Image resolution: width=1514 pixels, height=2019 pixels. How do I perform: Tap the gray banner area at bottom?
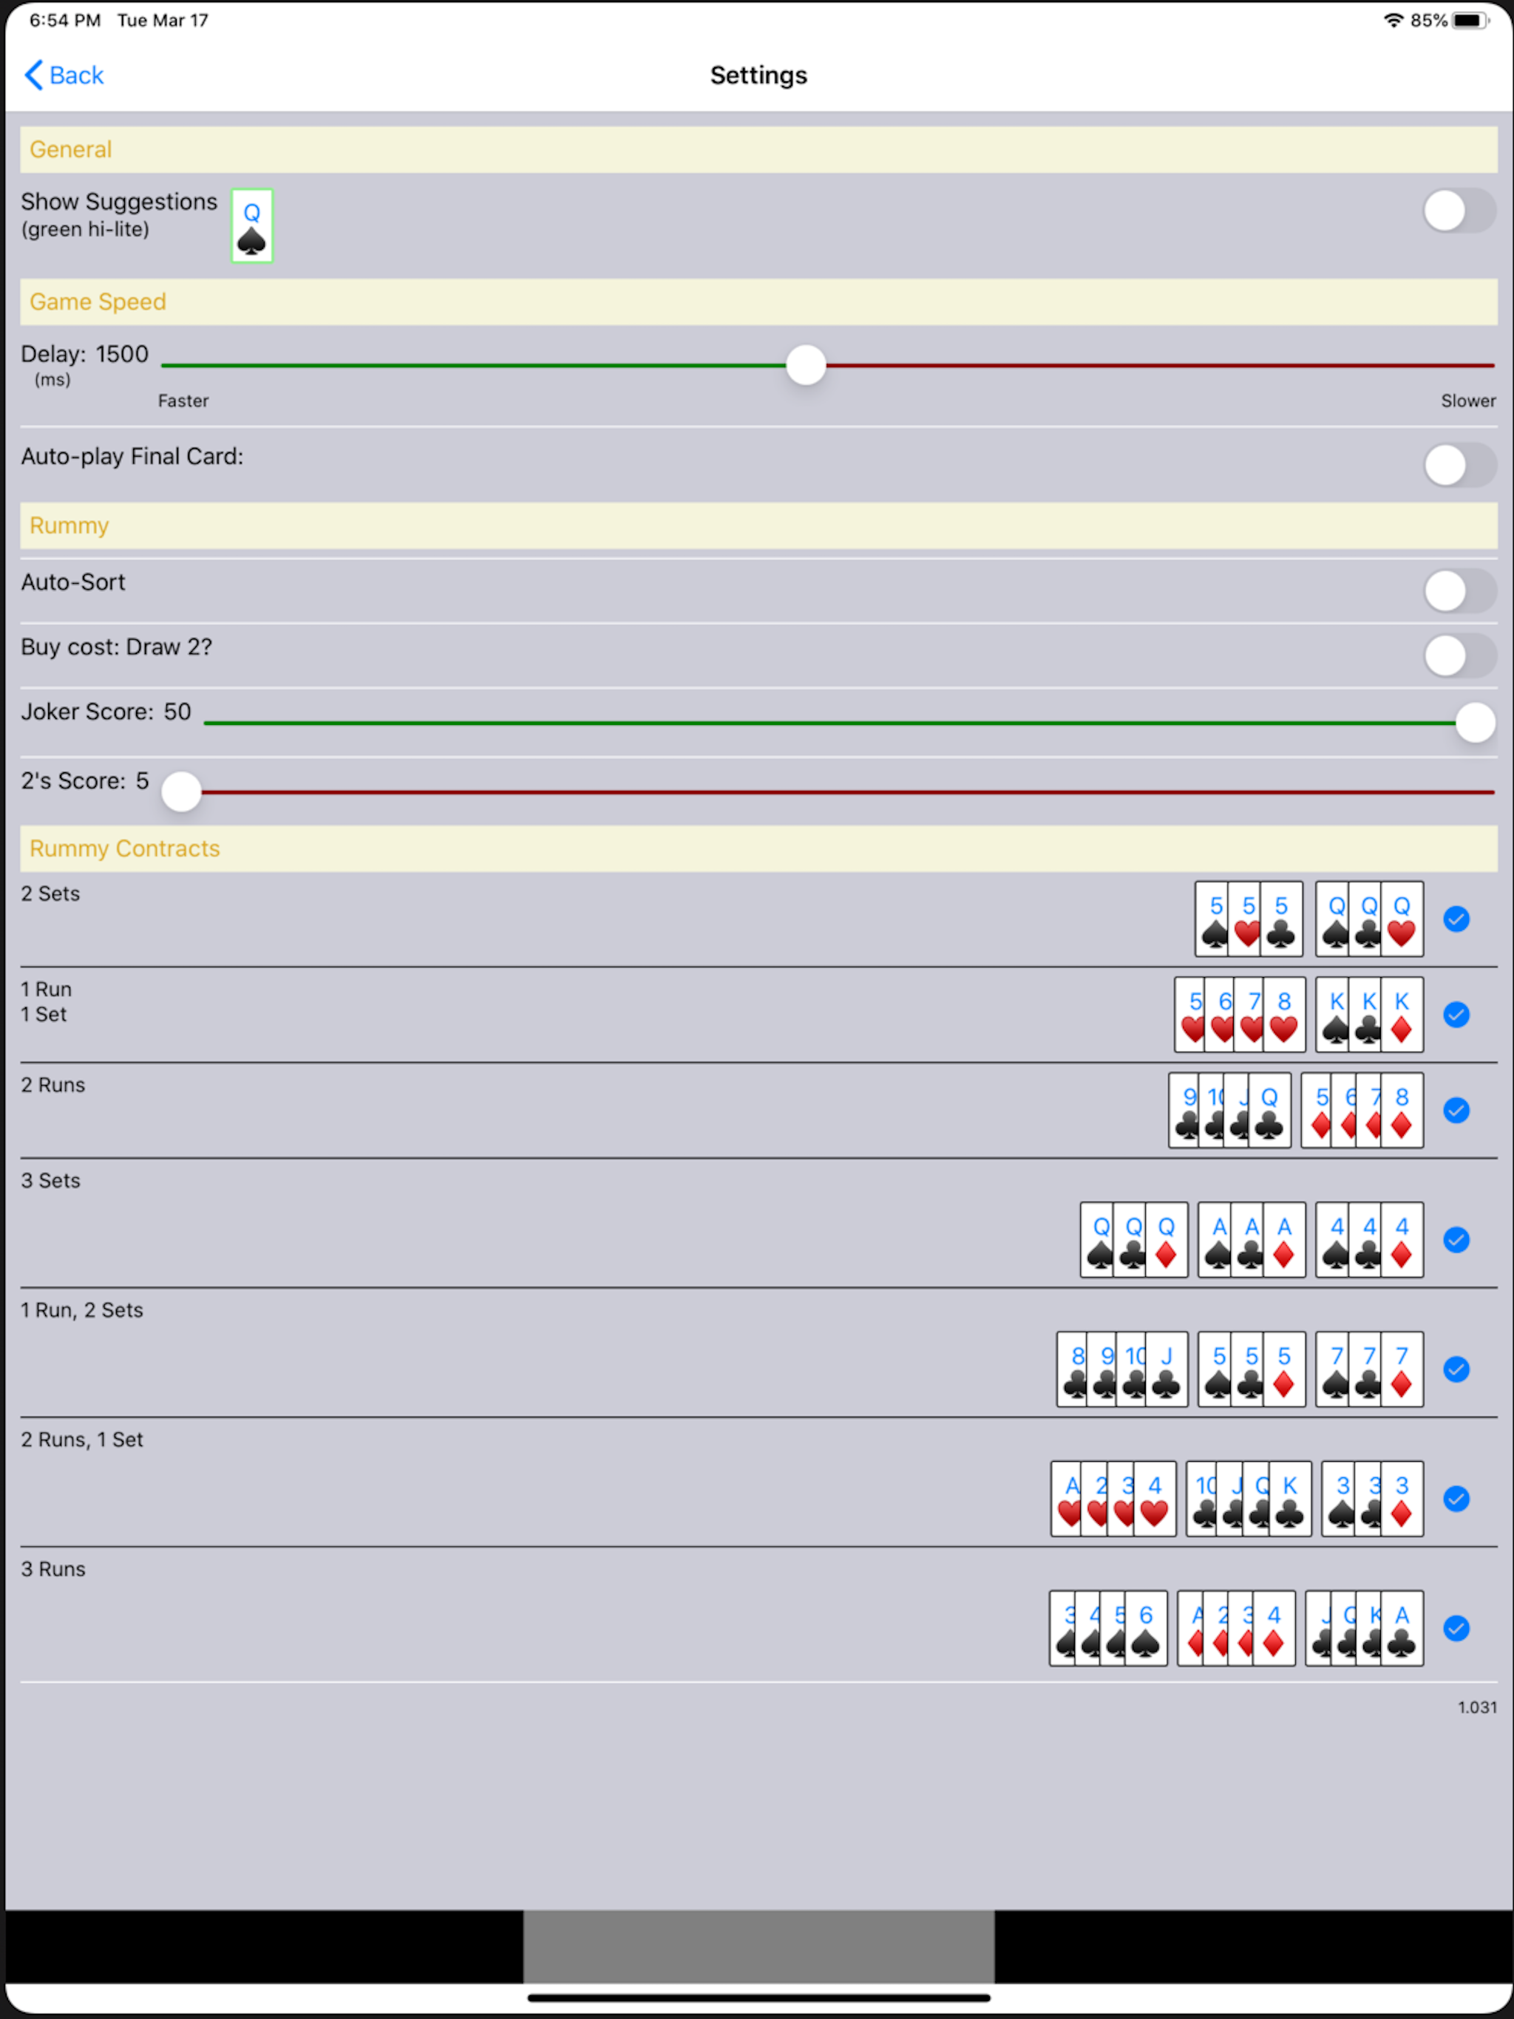[758, 1946]
